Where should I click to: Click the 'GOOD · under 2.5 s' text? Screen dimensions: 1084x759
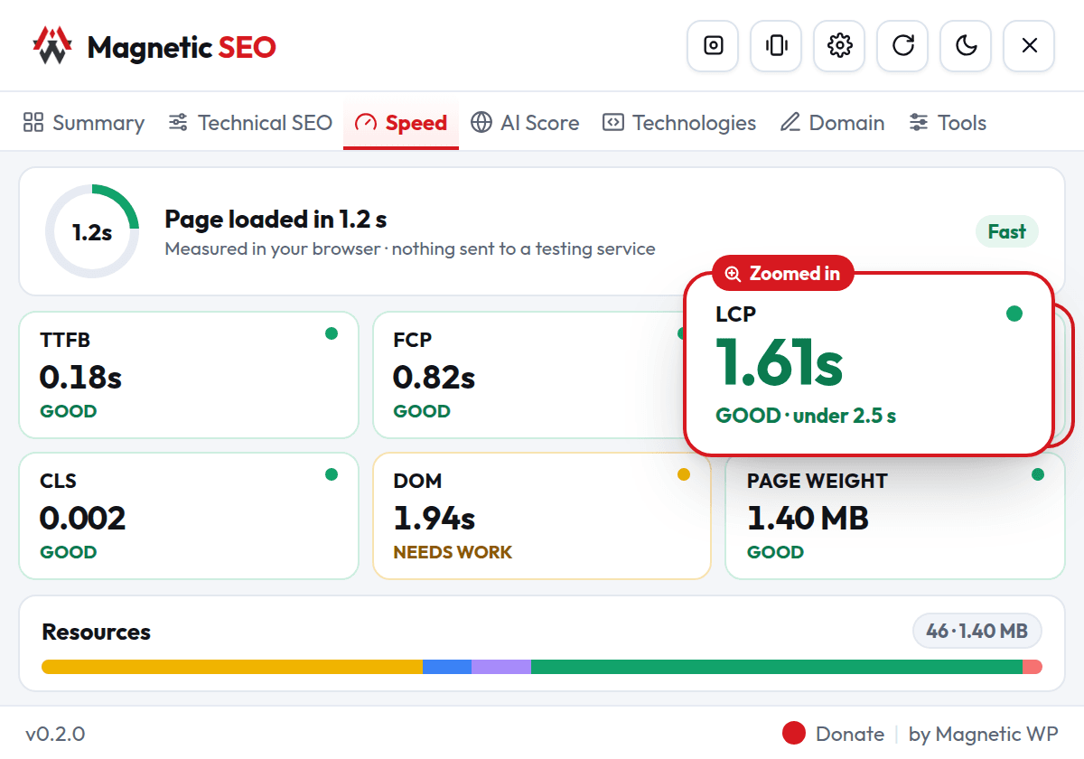point(806,416)
